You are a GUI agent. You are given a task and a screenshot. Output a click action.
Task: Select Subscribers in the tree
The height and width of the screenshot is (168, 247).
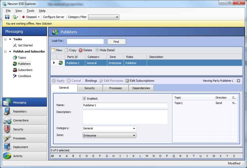(25, 70)
